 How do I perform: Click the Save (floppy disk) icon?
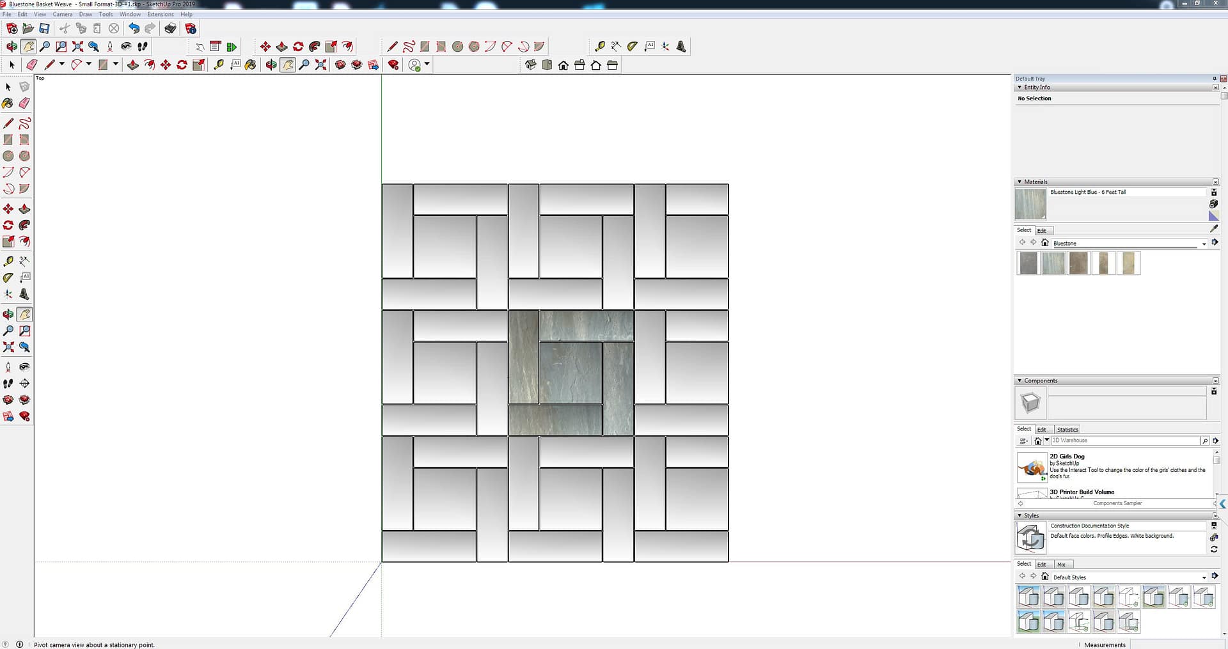click(x=44, y=28)
